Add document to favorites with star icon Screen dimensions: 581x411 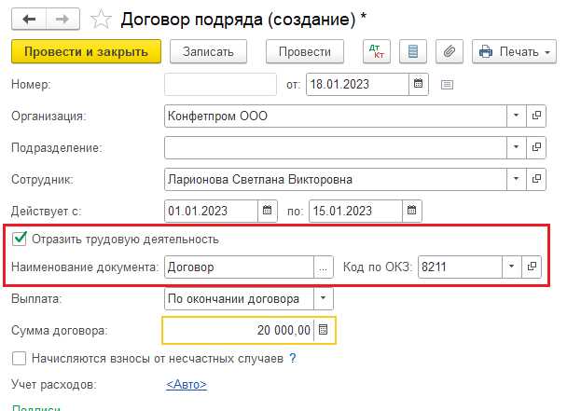(x=101, y=20)
